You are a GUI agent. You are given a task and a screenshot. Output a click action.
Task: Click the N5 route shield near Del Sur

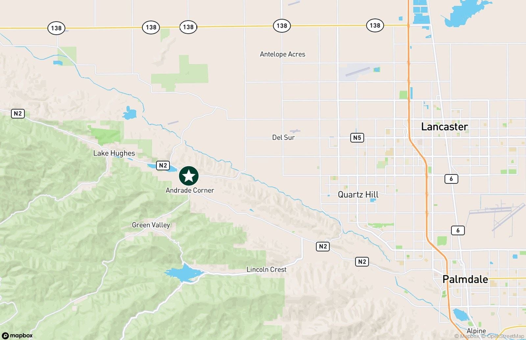(x=357, y=138)
